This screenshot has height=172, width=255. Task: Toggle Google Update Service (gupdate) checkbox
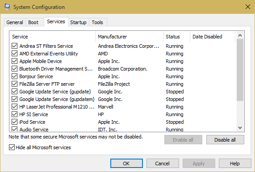coord(14,92)
